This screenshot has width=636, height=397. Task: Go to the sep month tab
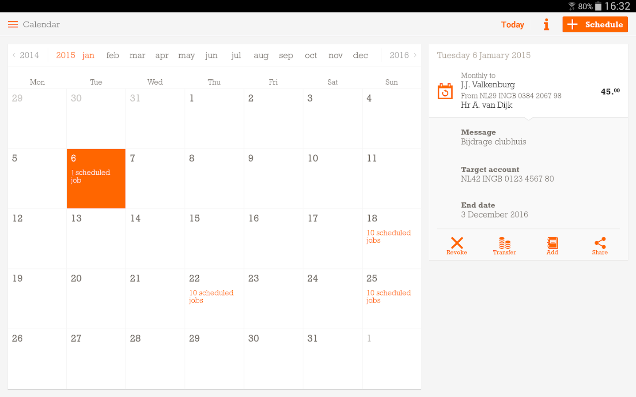tap(286, 56)
